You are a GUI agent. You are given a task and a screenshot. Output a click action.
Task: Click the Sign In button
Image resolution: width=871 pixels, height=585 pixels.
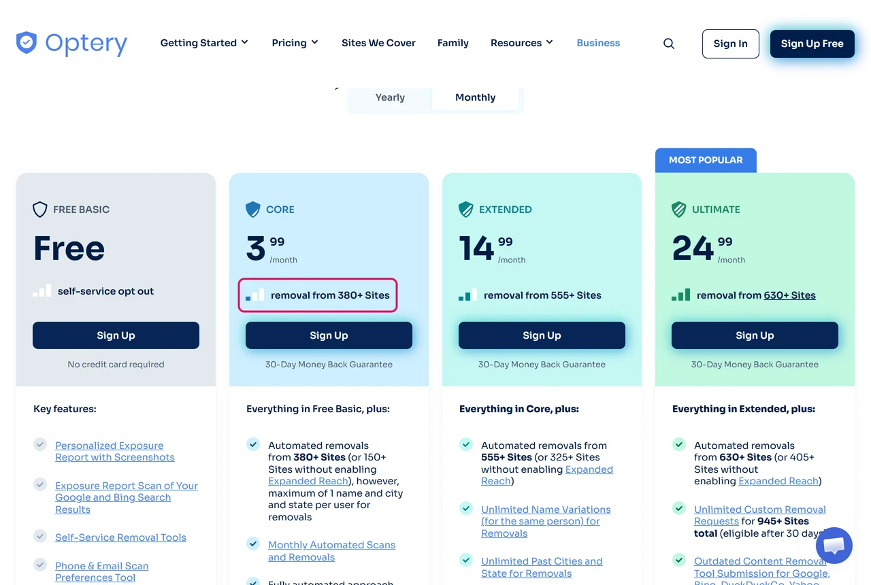coord(731,44)
